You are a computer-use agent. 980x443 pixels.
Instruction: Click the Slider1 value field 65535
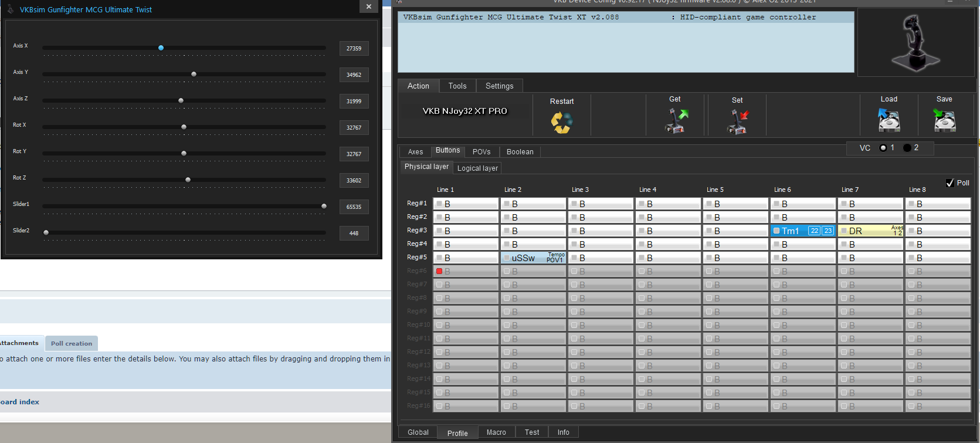pyautogui.click(x=354, y=207)
